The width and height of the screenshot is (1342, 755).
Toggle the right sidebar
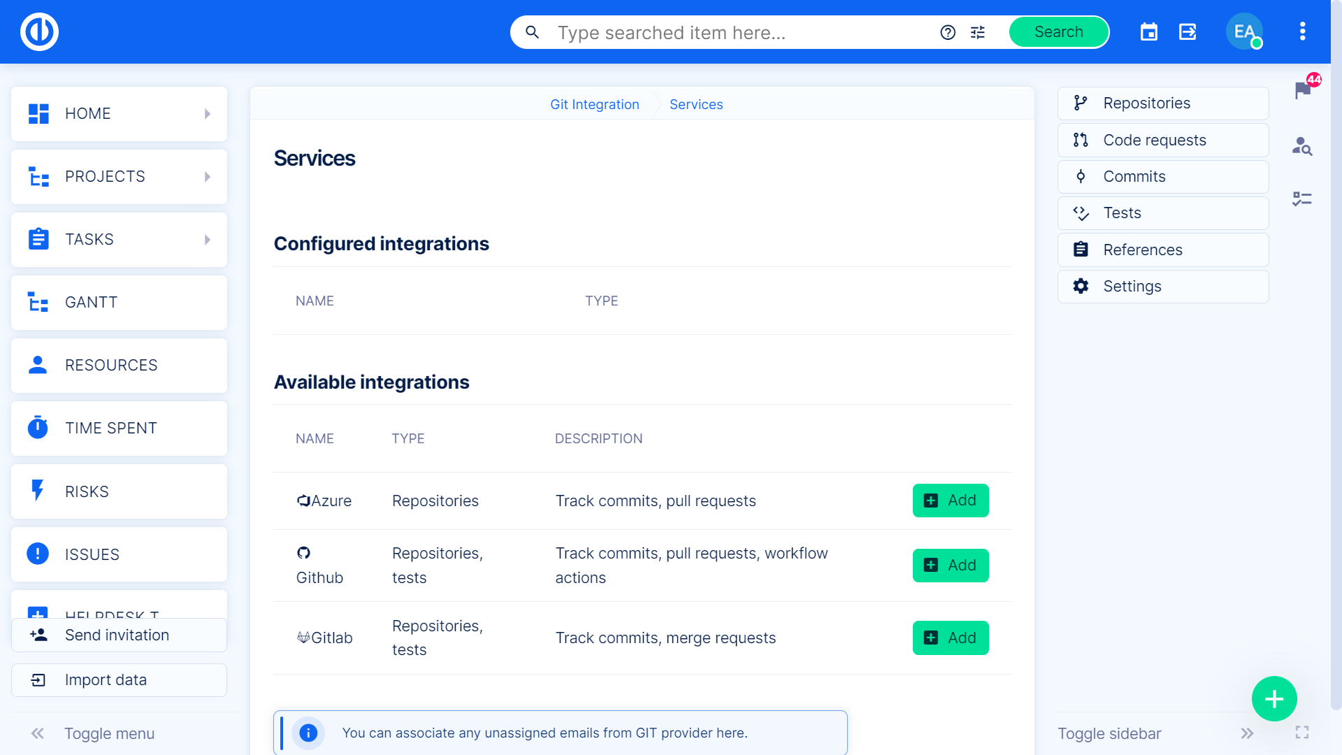click(x=1247, y=733)
